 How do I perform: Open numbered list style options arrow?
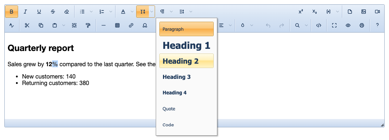coord(111,12)
